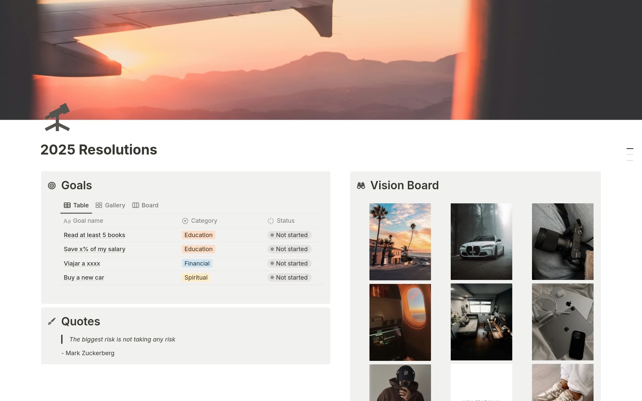642x401 pixels.
Task: Click the airplane wing cover image
Action: click(321, 60)
